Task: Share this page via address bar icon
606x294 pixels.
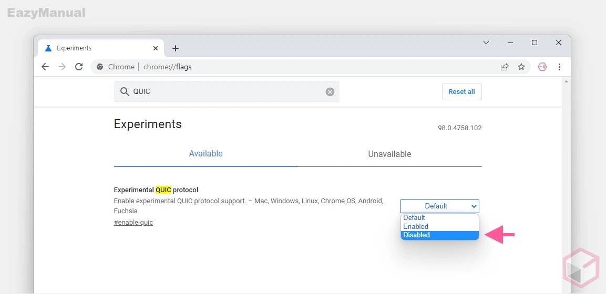Action: point(505,67)
